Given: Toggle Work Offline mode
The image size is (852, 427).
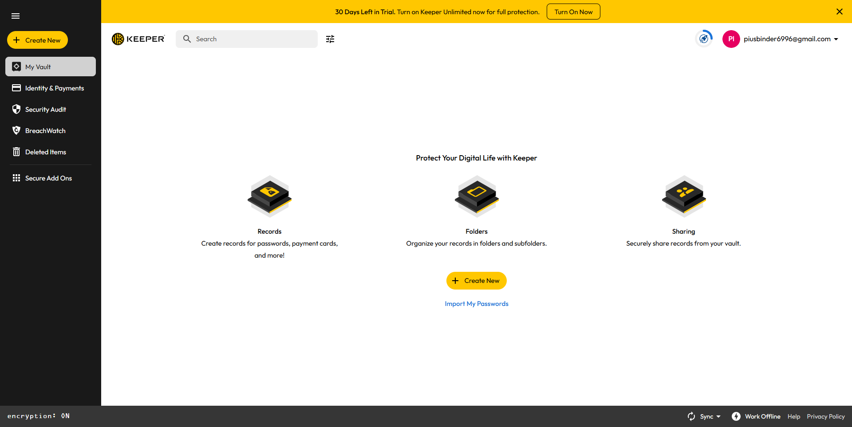Looking at the screenshot, I should coord(756,416).
